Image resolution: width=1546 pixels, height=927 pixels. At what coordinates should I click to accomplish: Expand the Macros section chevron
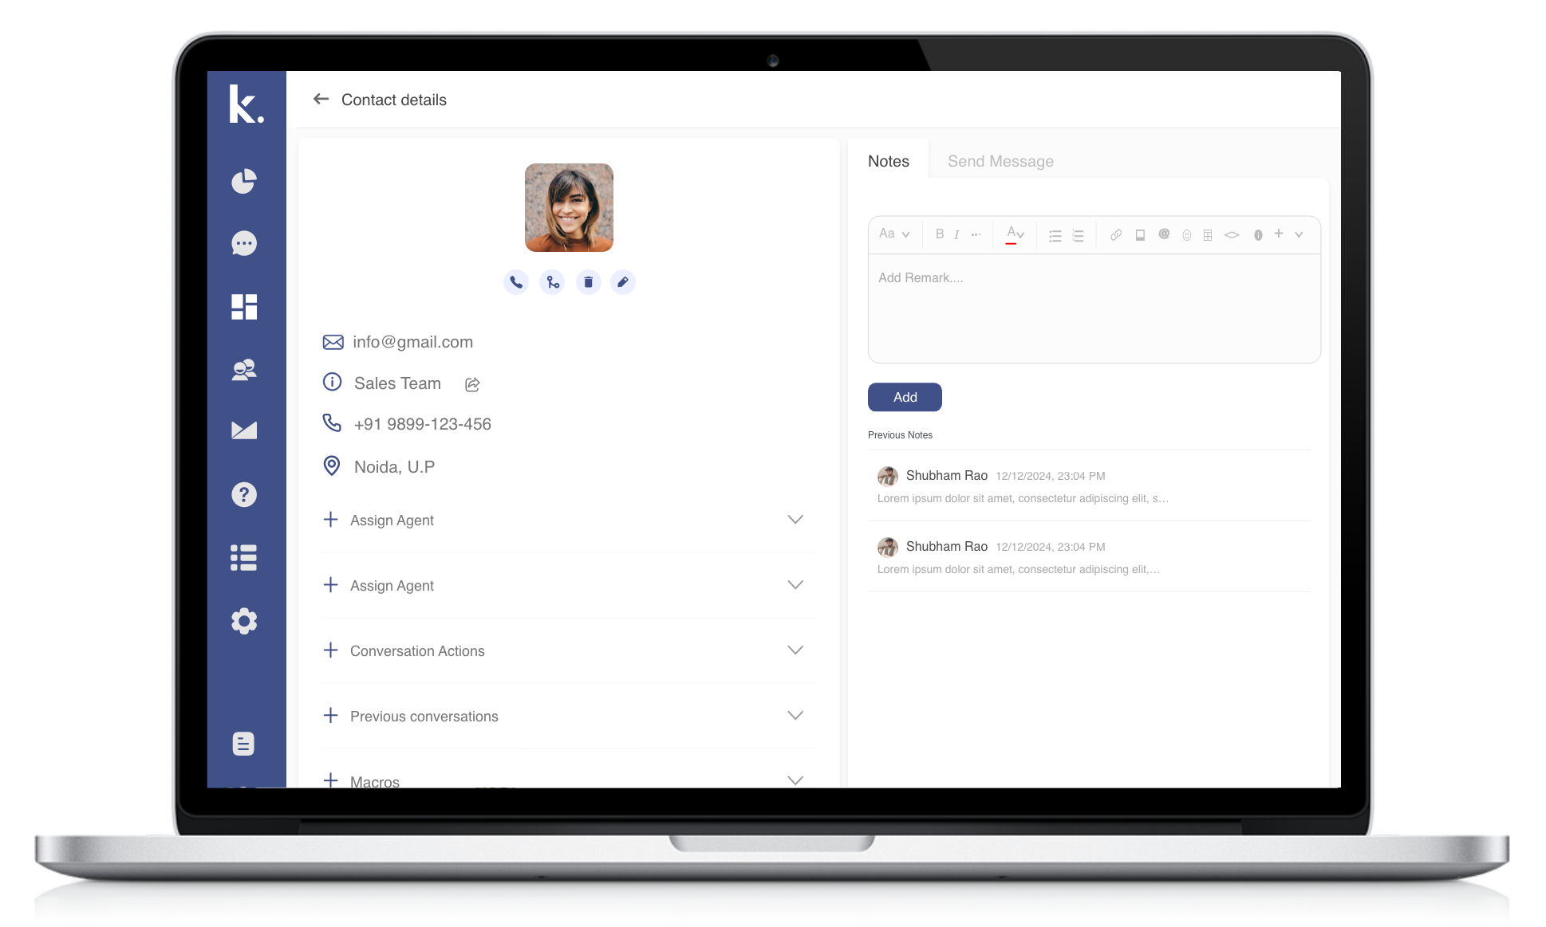[x=795, y=780]
